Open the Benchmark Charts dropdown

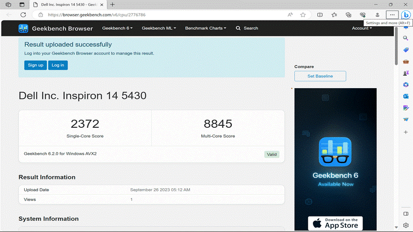tap(205, 28)
